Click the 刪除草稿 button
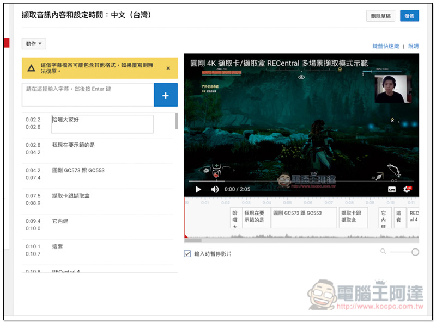 tap(380, 16)
